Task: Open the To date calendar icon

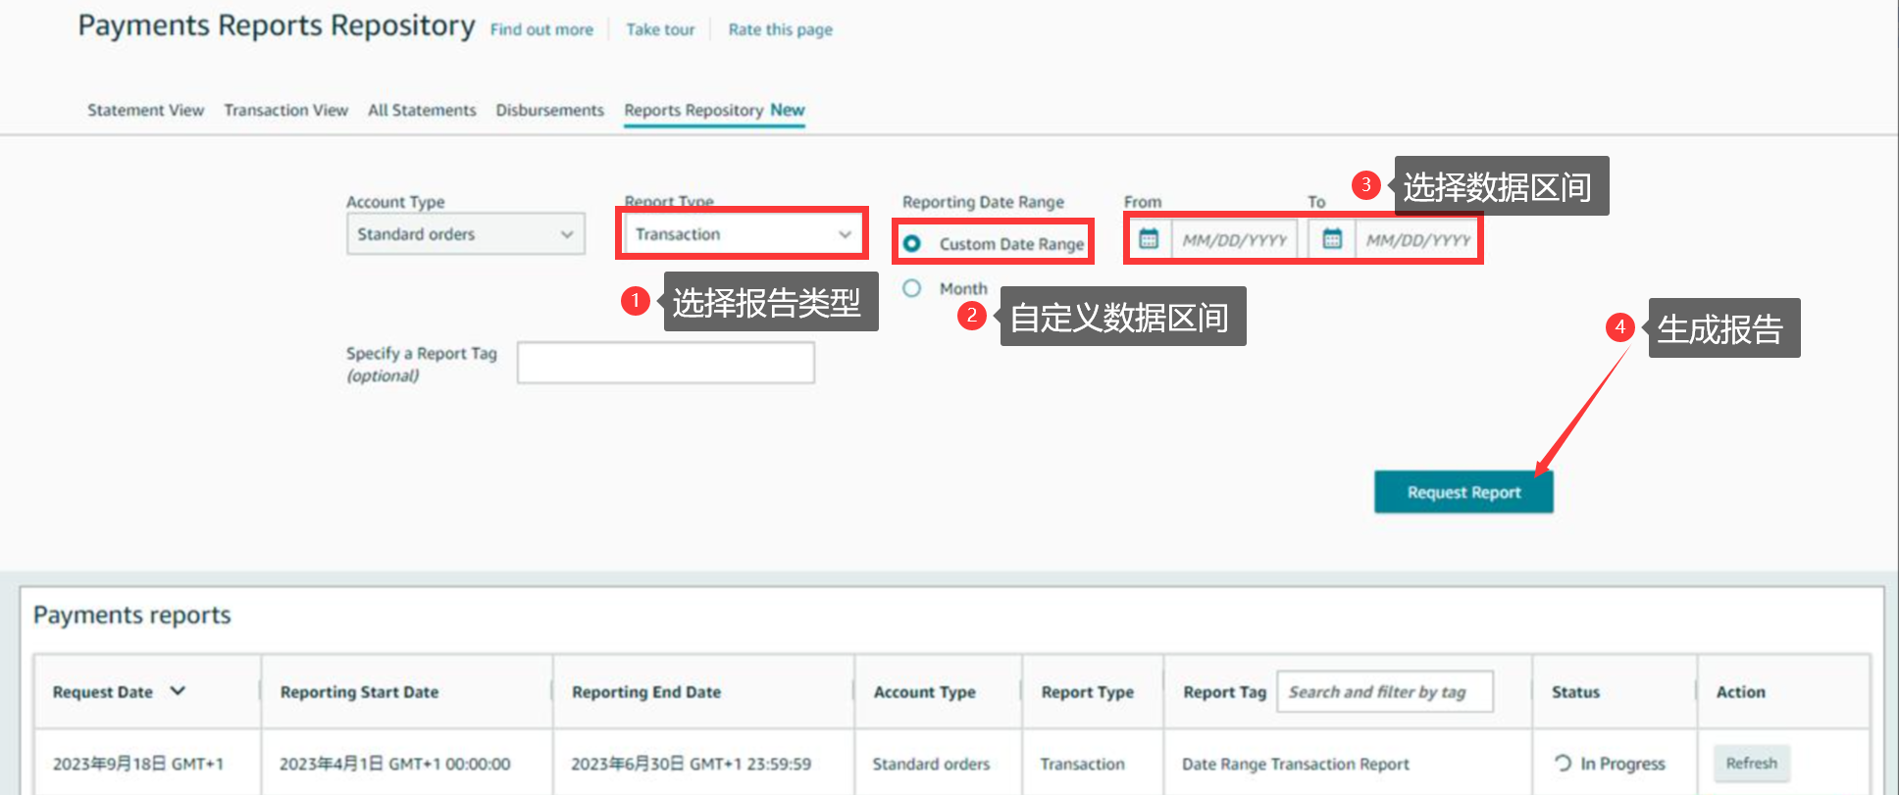Action: (1332, 239)
